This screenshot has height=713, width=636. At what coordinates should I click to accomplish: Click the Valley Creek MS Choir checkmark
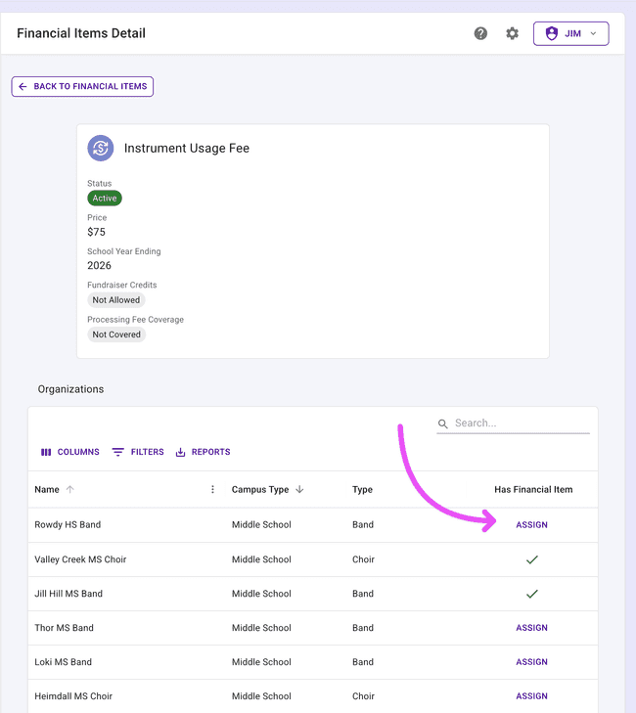point(532,559)
